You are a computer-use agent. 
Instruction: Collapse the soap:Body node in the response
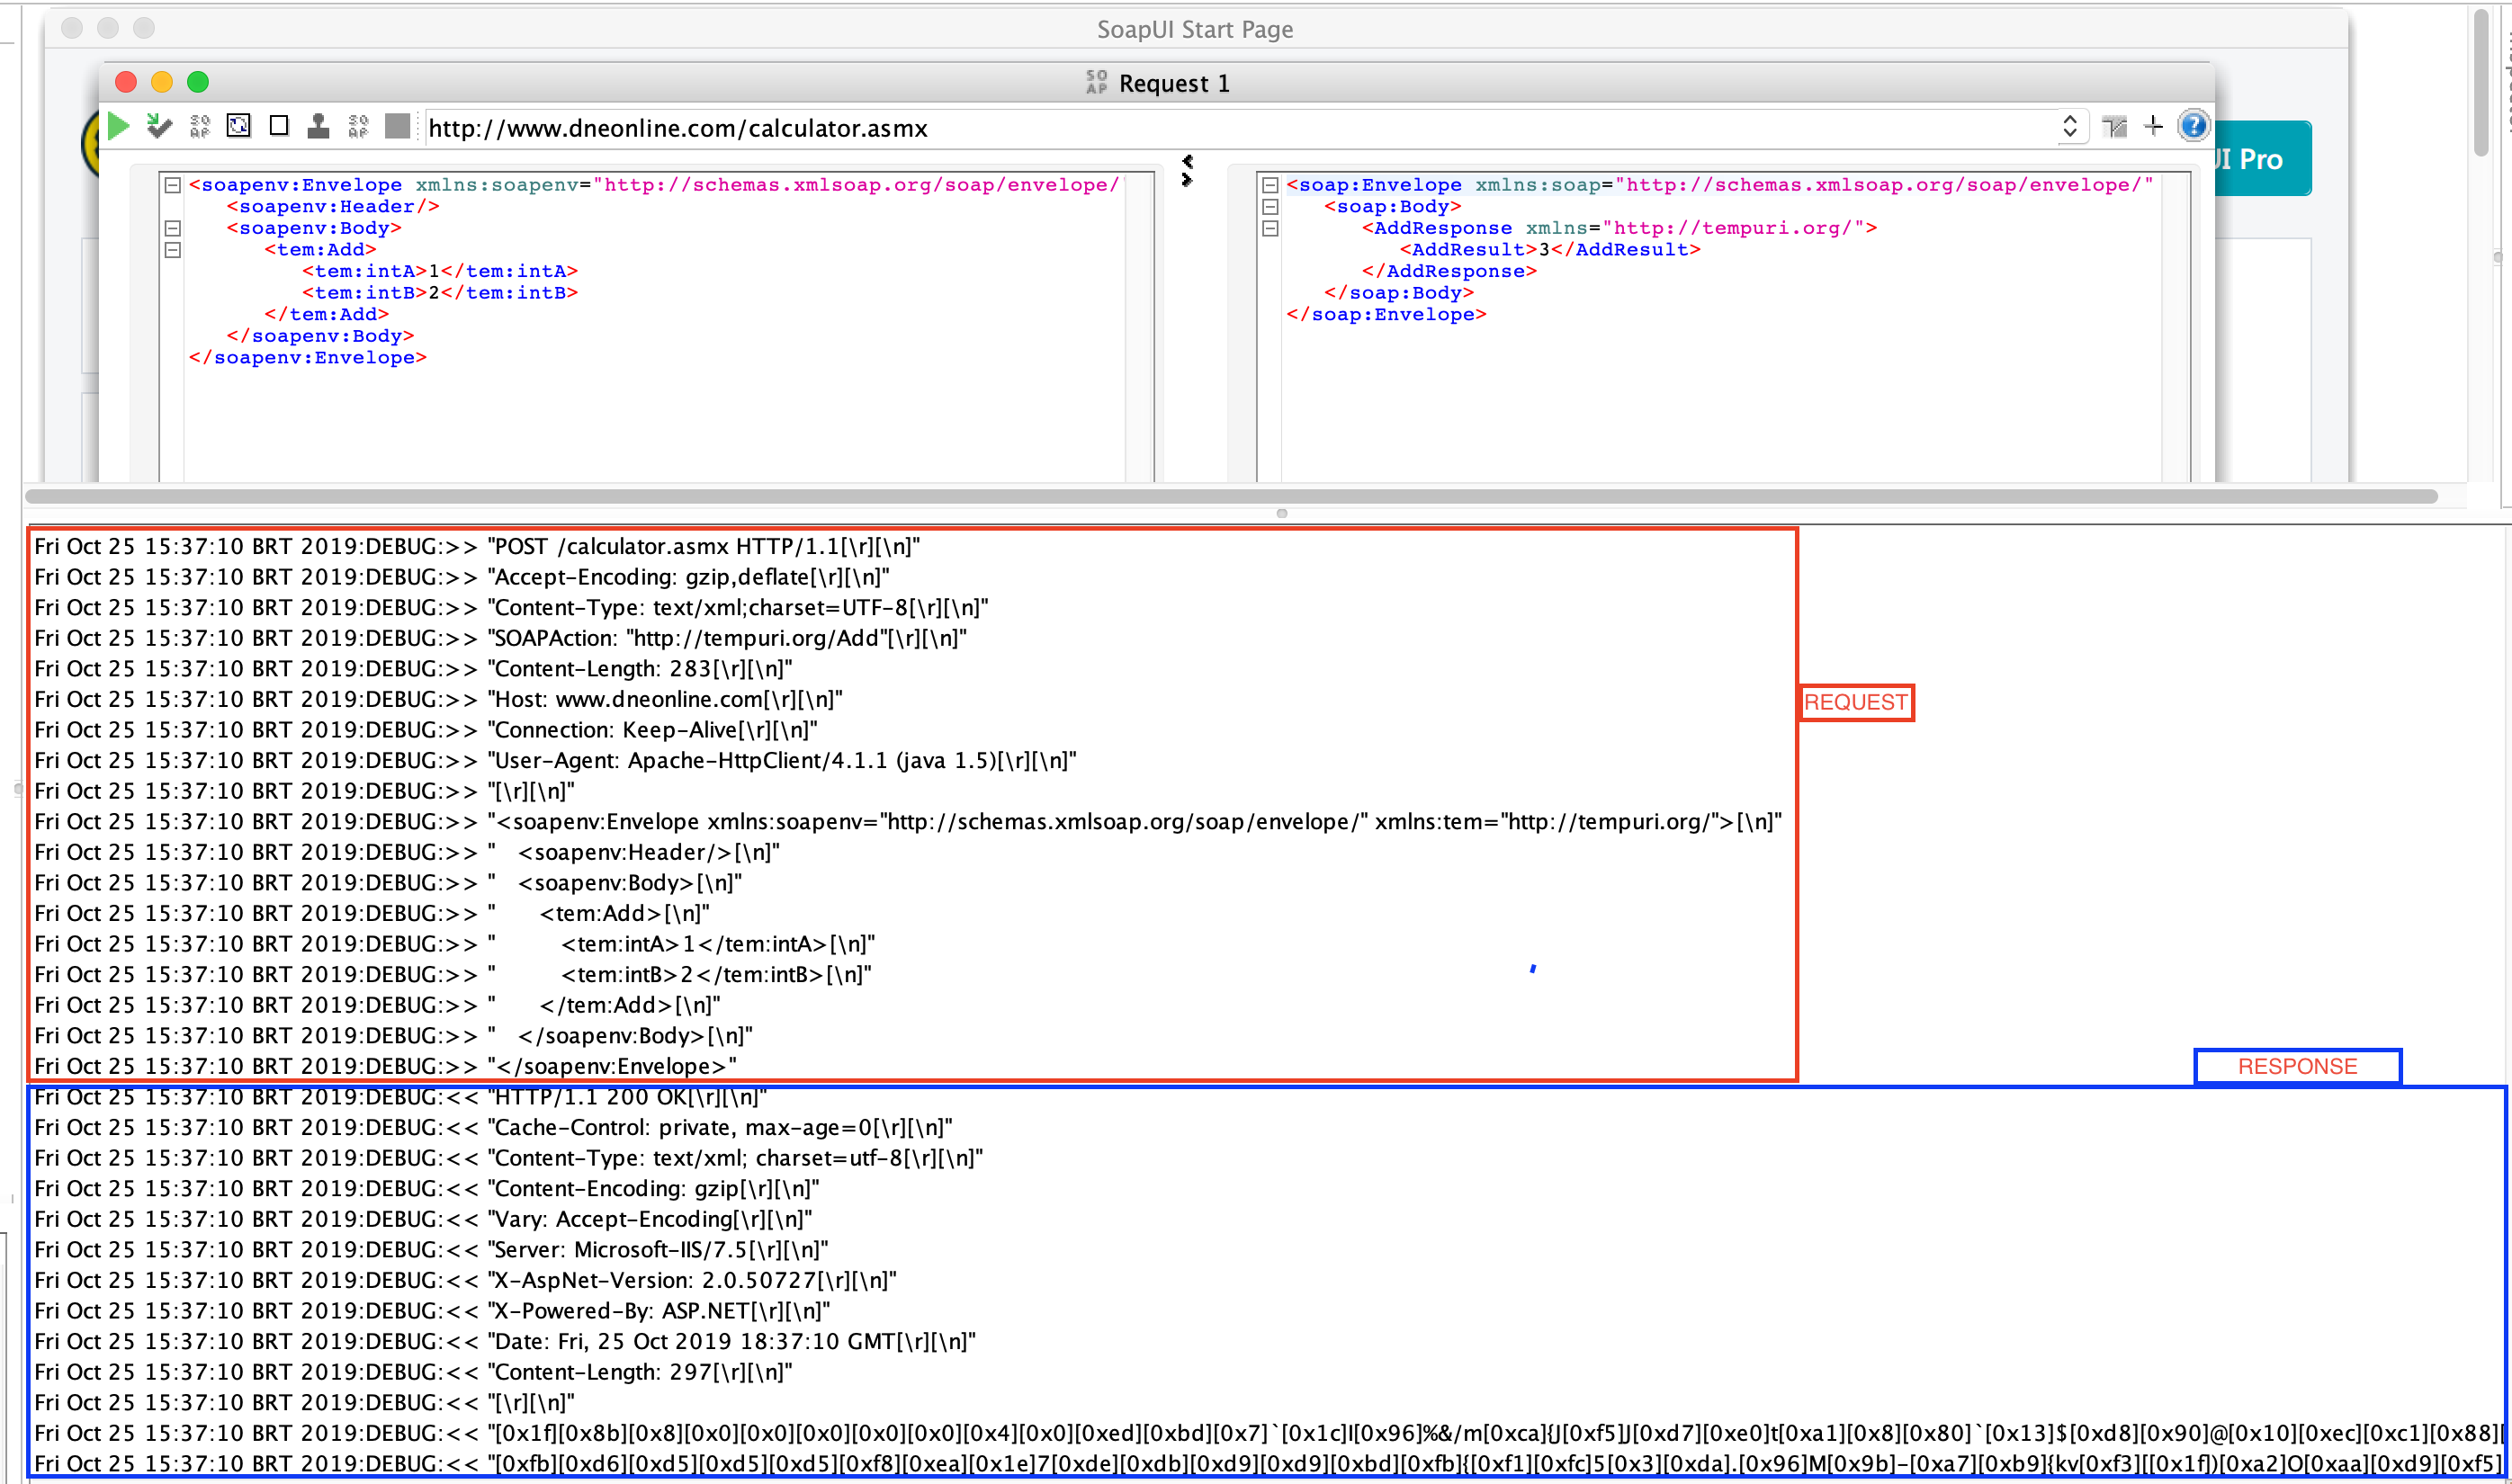click(1269, 207)
